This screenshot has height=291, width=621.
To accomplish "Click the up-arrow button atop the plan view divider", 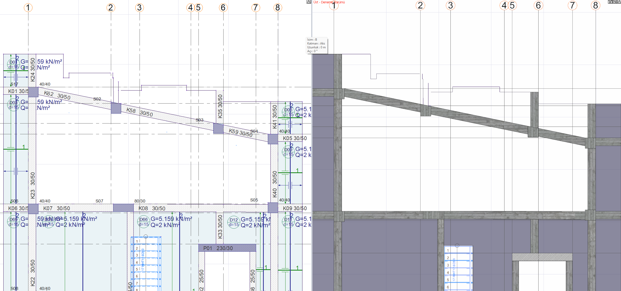I will (x=309, y=2).
